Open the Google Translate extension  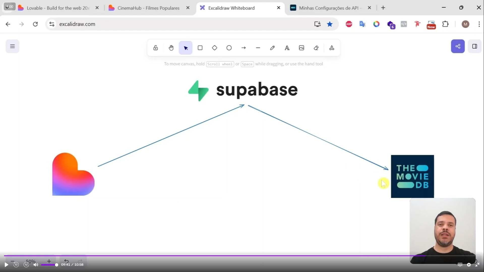click(362, 24)
